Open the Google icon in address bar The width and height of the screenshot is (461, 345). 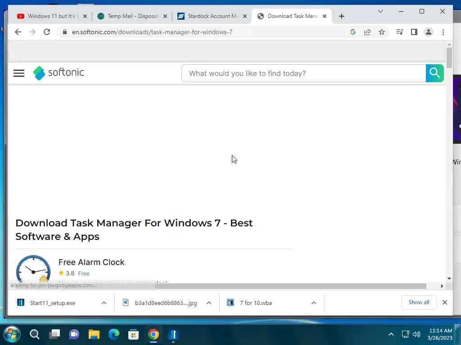(x=353, y=32)
